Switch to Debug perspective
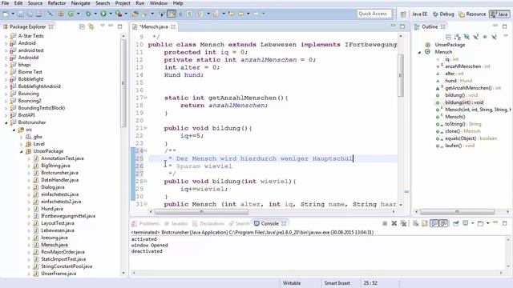 coord(443,14)
